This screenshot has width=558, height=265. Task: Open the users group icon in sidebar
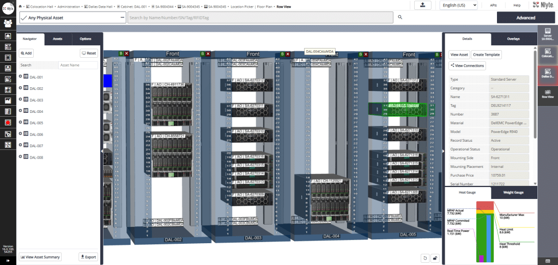8,23
